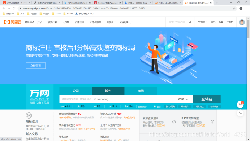Image resolution: width=250 pixels, height=141 pixels.
Task: Select the second banner carousel indicator
Action: [x=116, y=80]
